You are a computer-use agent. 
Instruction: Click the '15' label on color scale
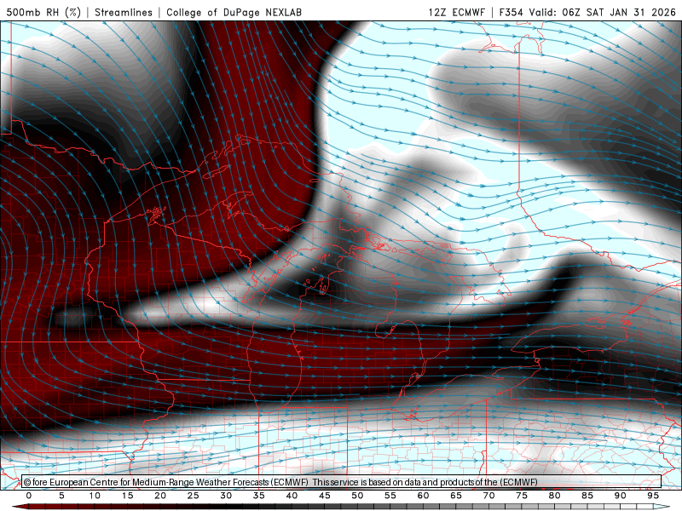[x=127, y=496]
